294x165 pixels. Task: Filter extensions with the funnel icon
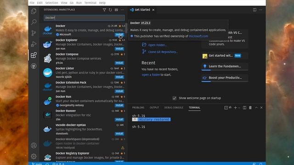(104, 10)
